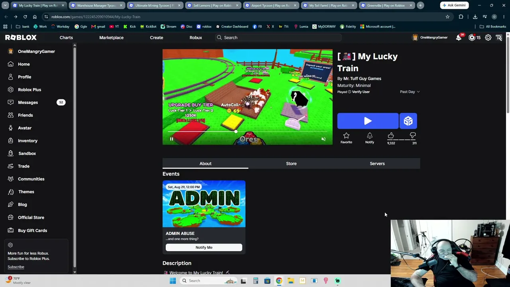
Task: Pause the game preview video
Action: coord(171,139)
